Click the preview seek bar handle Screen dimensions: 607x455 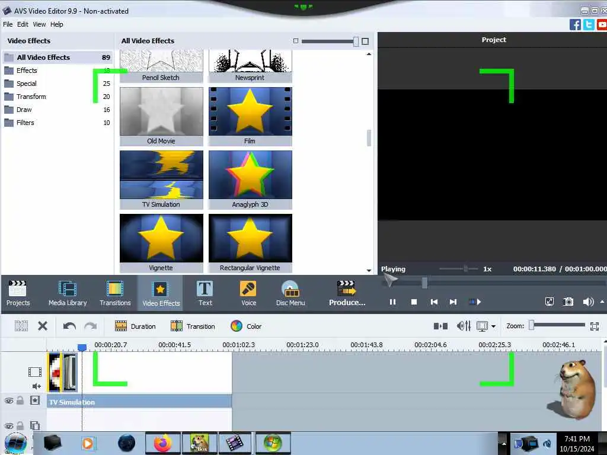[424, 283]
